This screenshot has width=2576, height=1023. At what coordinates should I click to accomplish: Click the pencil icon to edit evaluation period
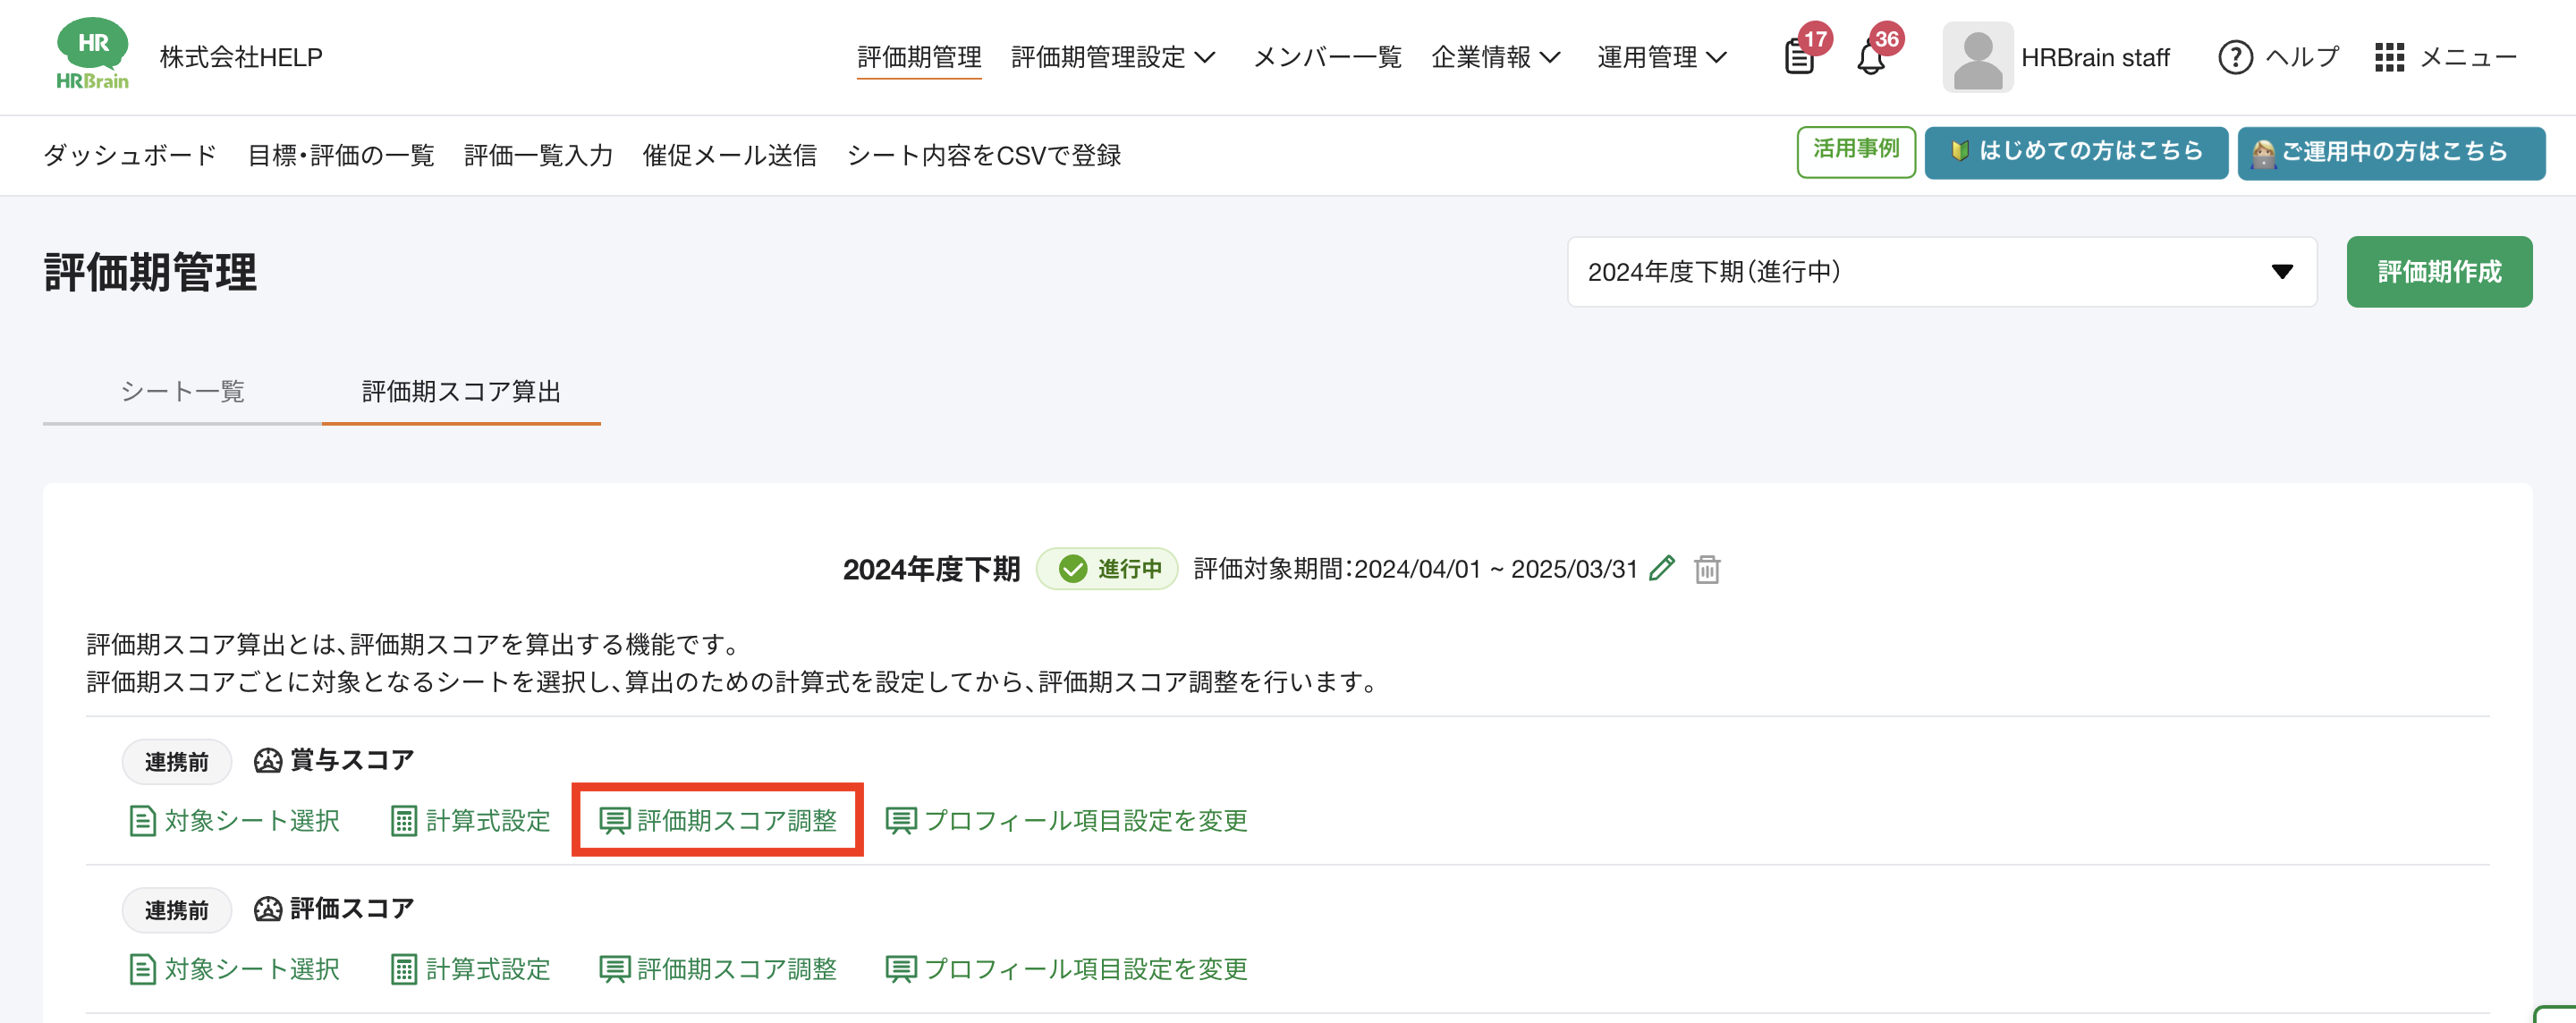[1662, 568]
